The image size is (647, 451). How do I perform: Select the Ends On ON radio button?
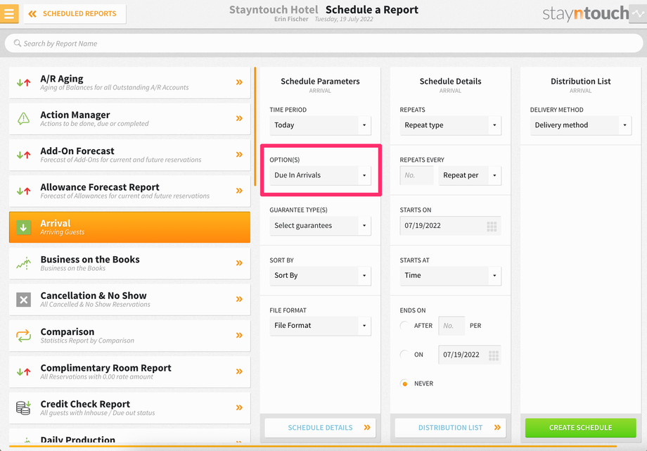click(405, 355)
